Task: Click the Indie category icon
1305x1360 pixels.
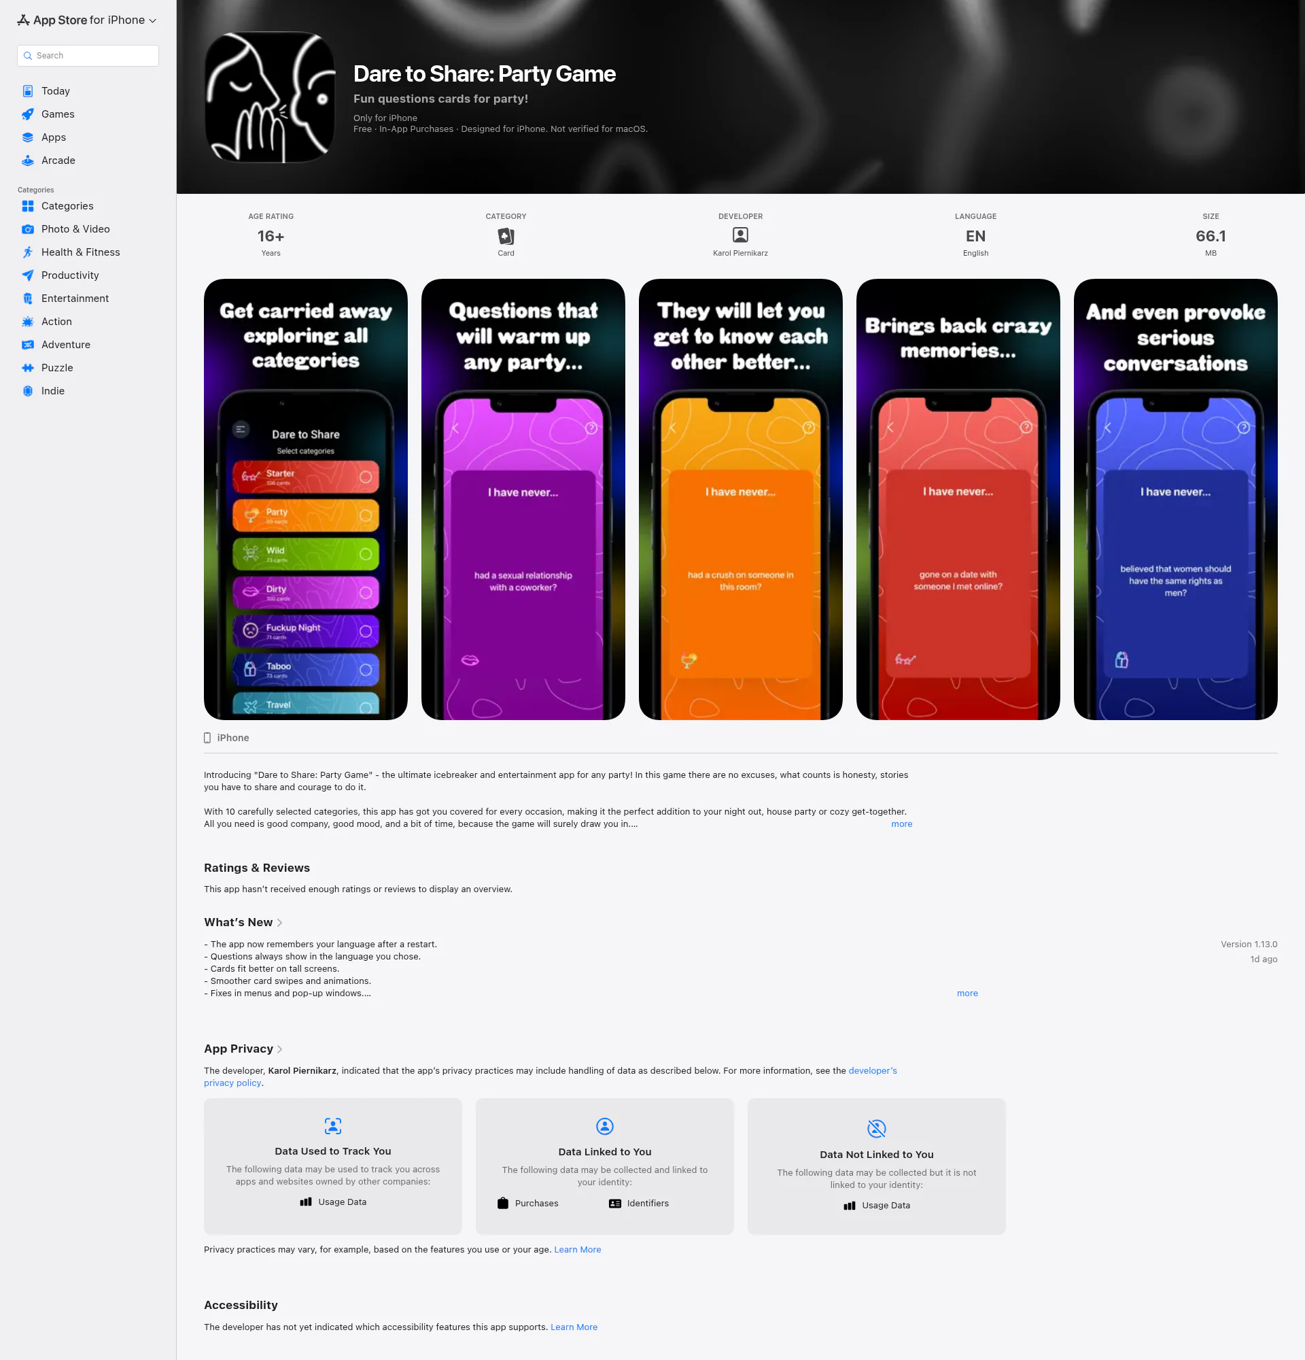Action: pos(28,390)
